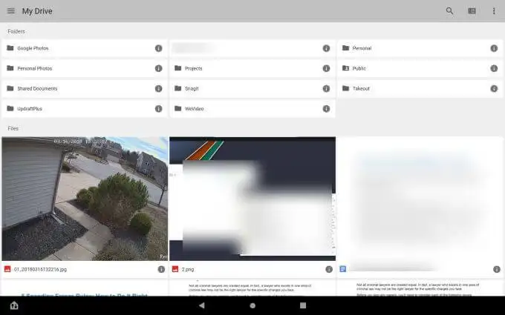Show info for Personal Photos folder
This screenshot has height=315, width=505.
[x=158, y=68]
